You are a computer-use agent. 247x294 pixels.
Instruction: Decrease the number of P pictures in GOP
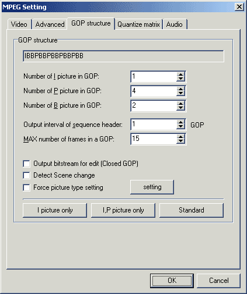pos(181,94)
